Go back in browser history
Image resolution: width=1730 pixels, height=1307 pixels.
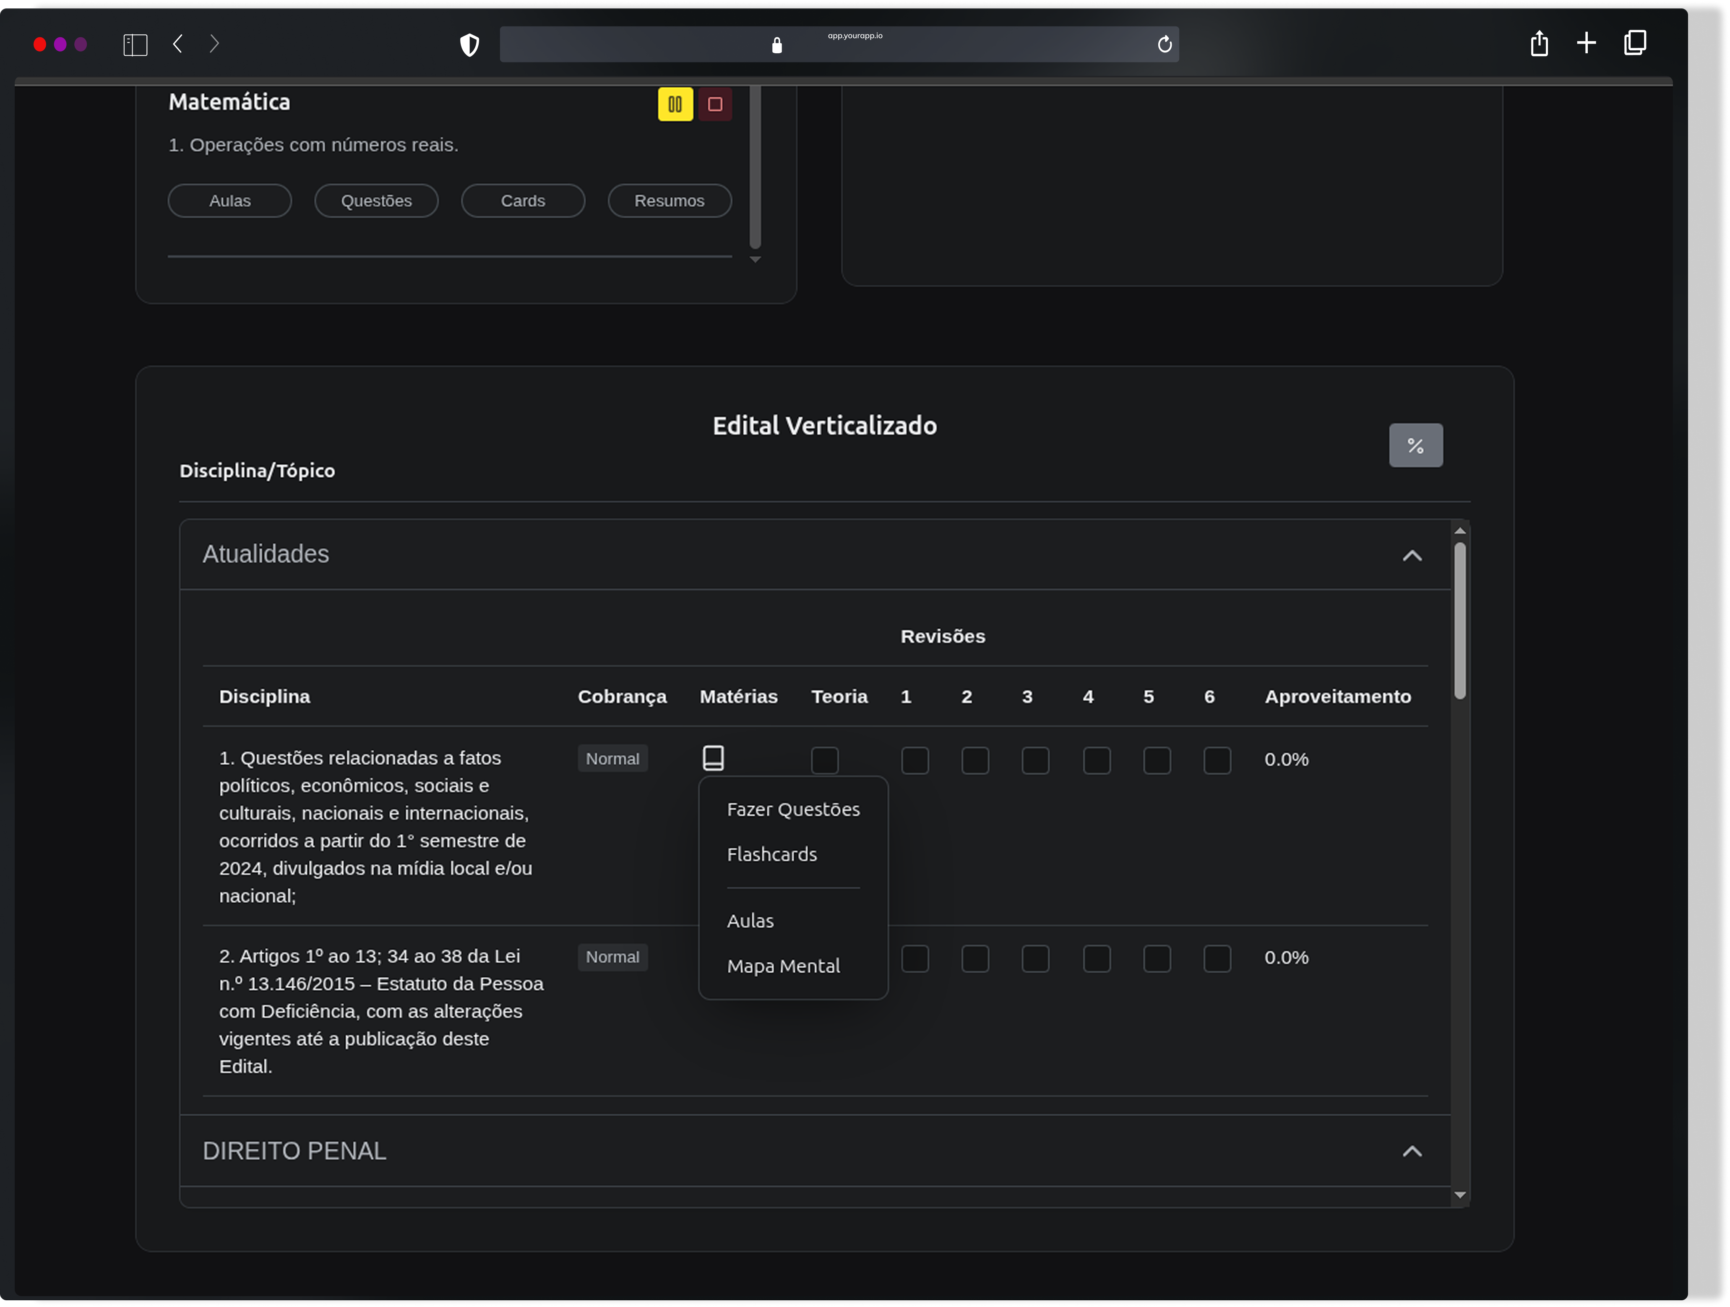pos(178,44)
